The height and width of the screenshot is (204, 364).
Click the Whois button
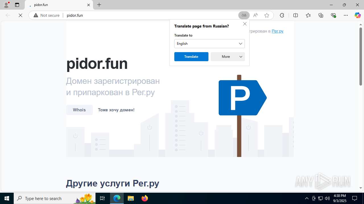pyautogui.click(x=79, y=110)
